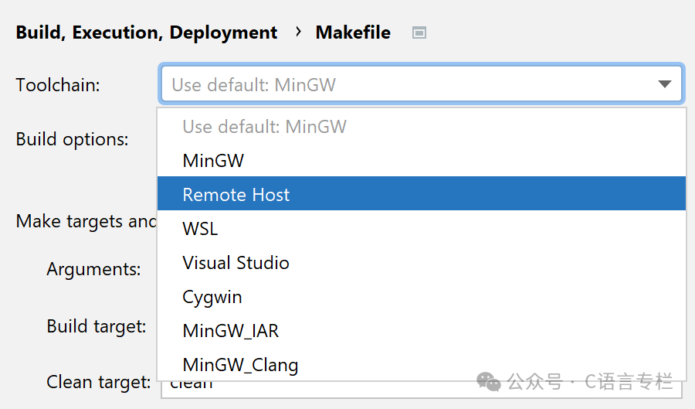Select the MinGW toolchain option

[x=422, y=161]
